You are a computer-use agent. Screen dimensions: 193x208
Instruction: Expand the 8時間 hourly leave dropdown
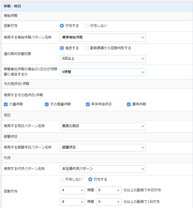[103, 72]
